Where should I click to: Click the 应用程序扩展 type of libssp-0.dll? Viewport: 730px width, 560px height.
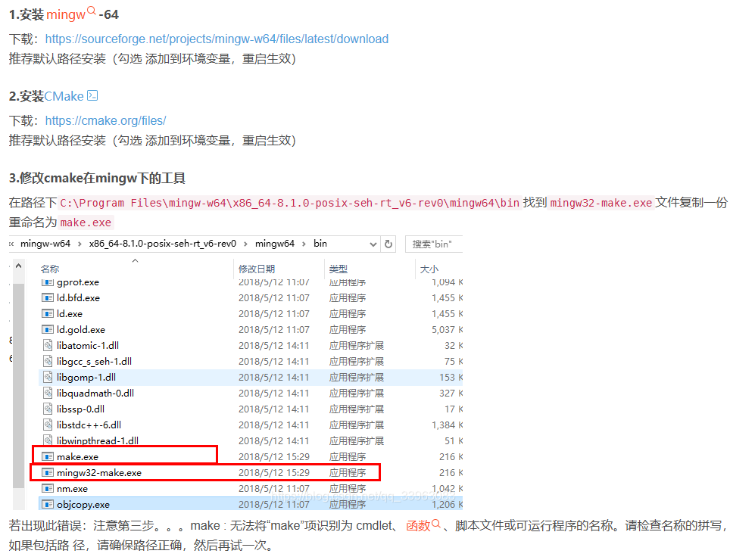tap(356, 409)
